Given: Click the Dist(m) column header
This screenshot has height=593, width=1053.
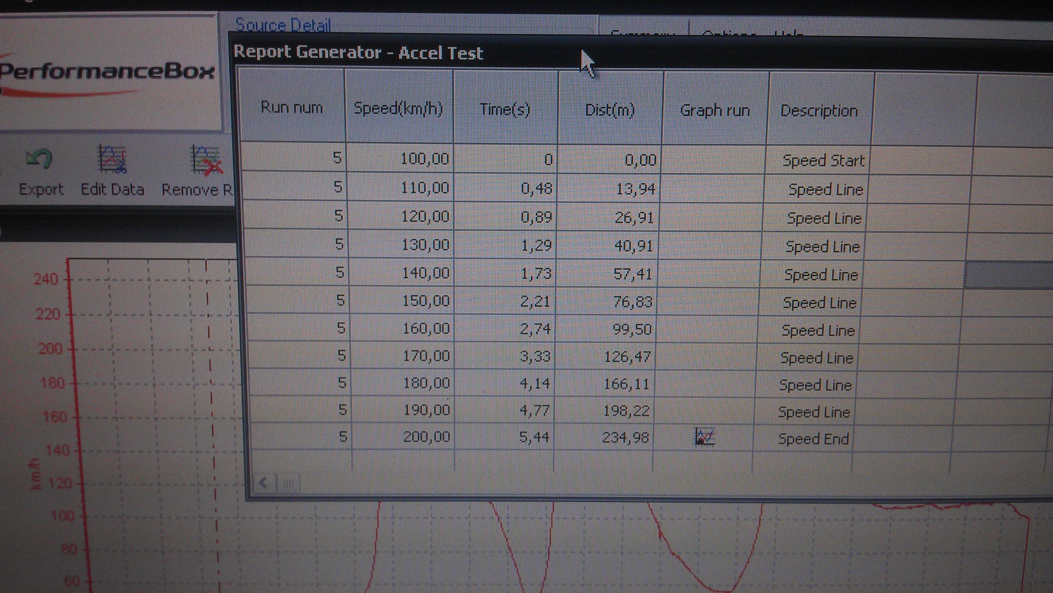Looking at the screenshot, I should (609, 110).
